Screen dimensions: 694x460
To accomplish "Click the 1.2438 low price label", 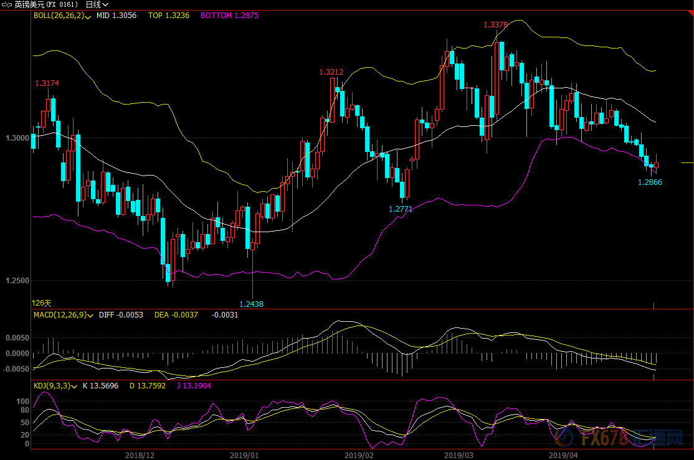I will pos(252,304).
